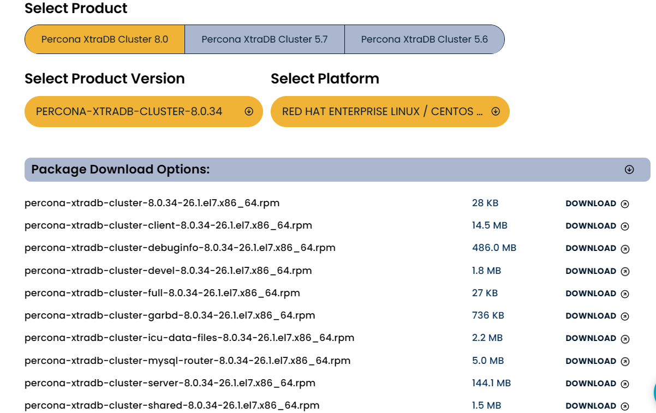Click the arrow icon beside the cluster-client rpm download

pos(625,226)
